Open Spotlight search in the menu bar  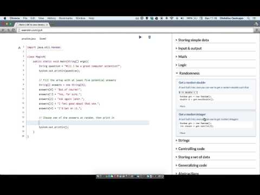click(249, 18)
